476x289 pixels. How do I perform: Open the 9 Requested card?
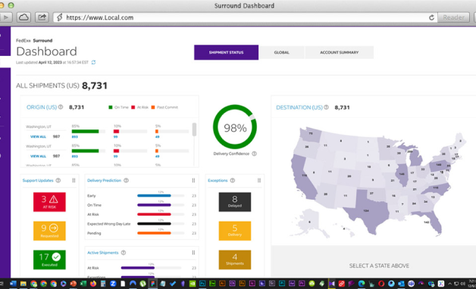click(49, 231)
